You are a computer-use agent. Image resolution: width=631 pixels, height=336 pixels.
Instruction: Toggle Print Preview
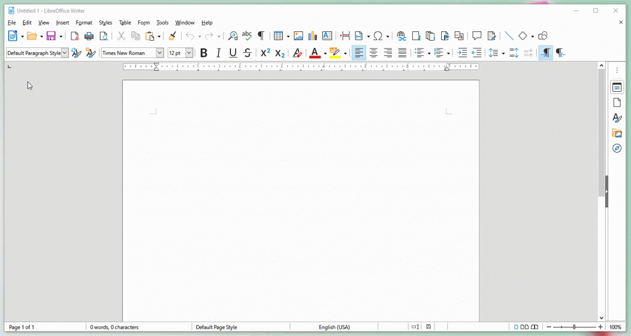[104, 36]
